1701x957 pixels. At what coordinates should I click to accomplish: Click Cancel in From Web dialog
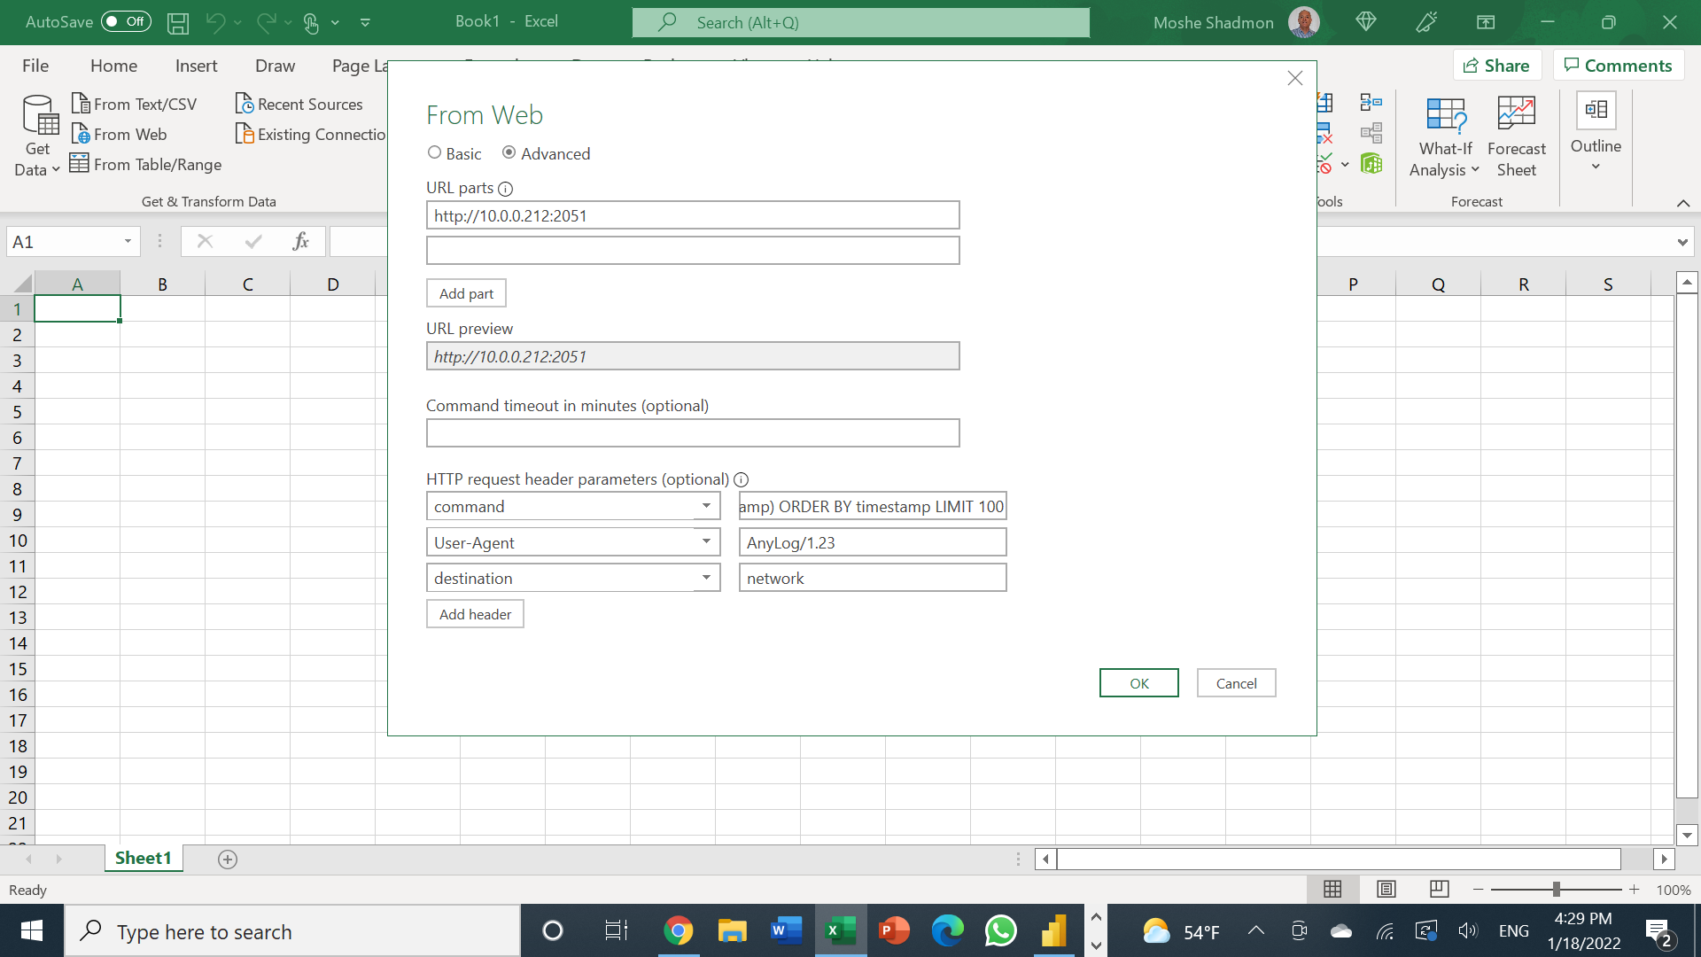pos(1236,683)
